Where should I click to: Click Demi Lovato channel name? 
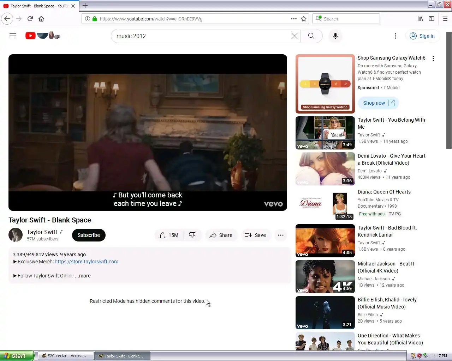click(x=370, y=171)
